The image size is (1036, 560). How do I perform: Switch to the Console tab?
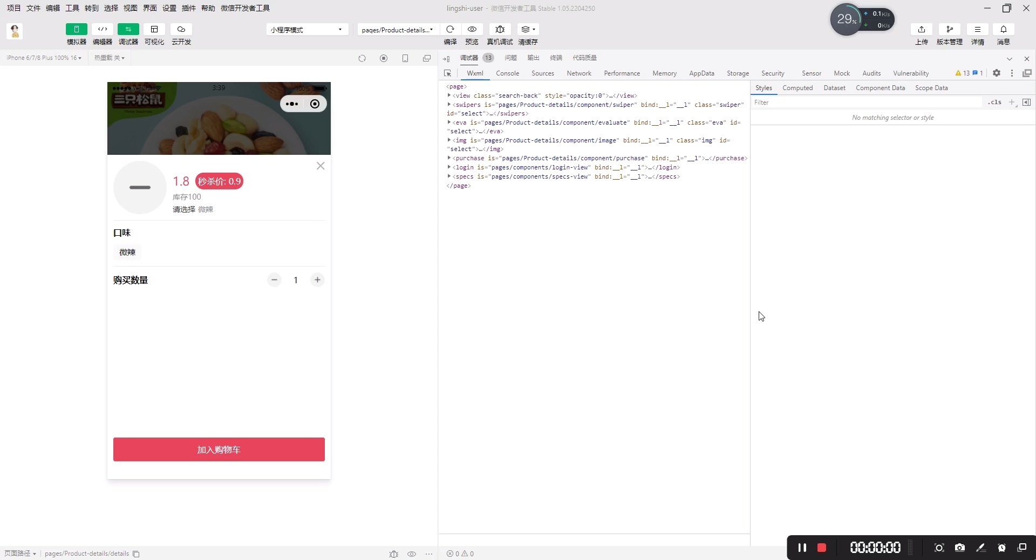508,73
